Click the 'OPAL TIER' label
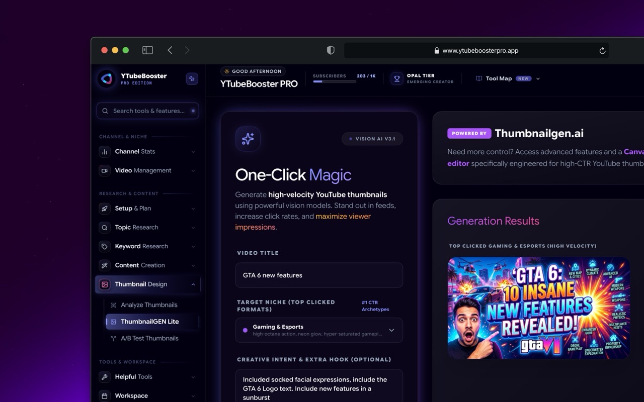The height and width of the screenshot is (402, 644). (421, 76)
